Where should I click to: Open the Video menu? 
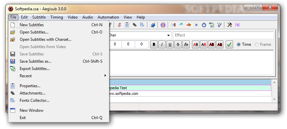click(x=73, y=17)
